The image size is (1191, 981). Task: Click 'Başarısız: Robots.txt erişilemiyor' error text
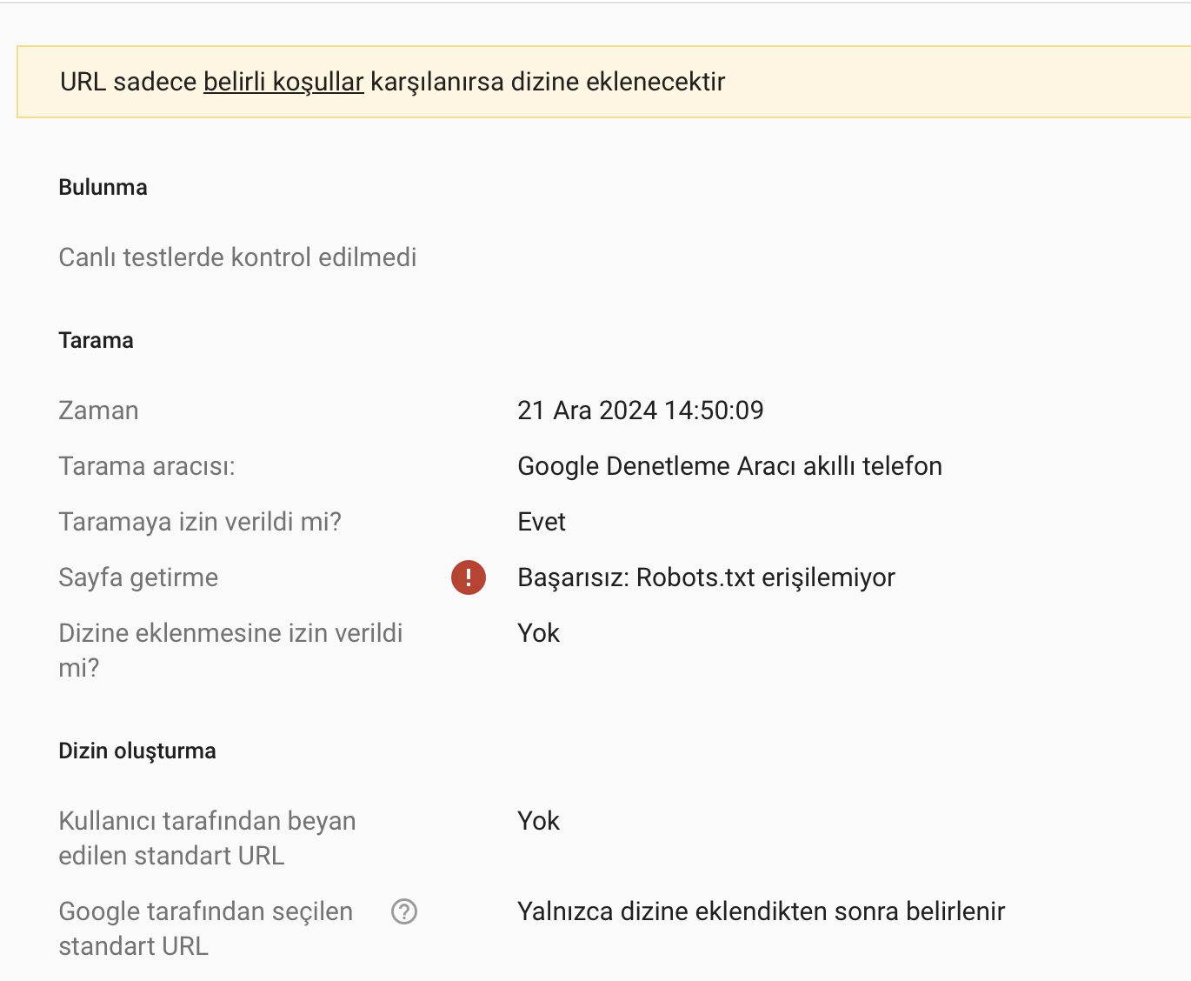(x=706, y=577)
